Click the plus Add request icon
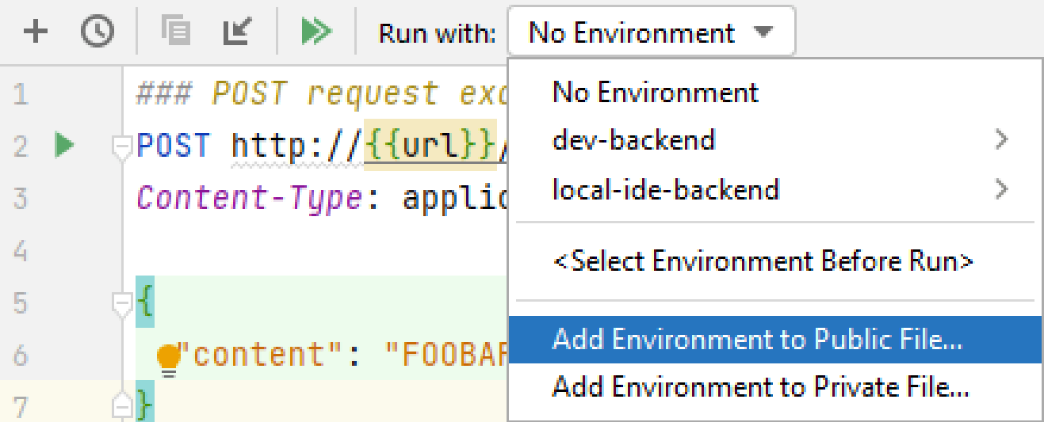This screenshot has width=1044, height=422. tap(35, 32)
